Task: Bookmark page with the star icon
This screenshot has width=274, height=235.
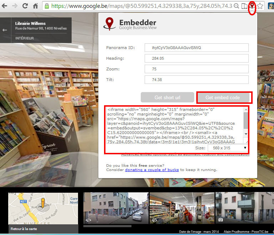Action: click(260, 6)
